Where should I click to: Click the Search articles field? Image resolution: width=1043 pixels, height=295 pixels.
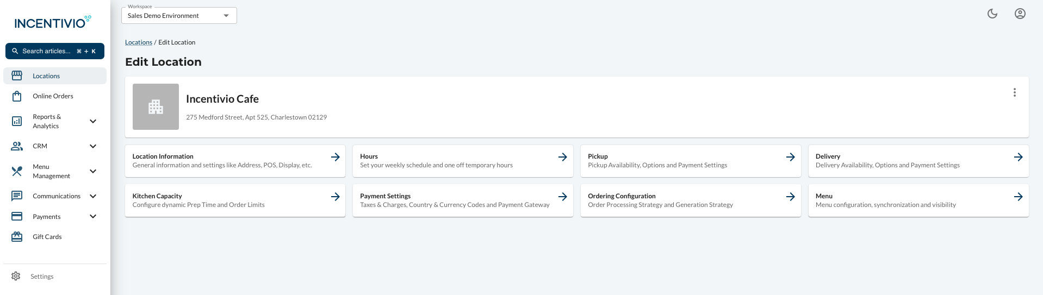tap(55, 51)
